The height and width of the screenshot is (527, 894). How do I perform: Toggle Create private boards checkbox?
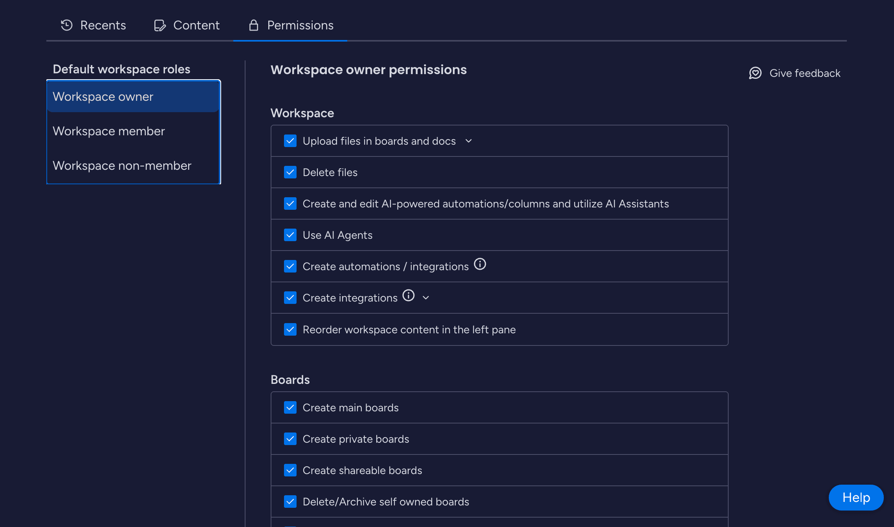click(290, 439)
